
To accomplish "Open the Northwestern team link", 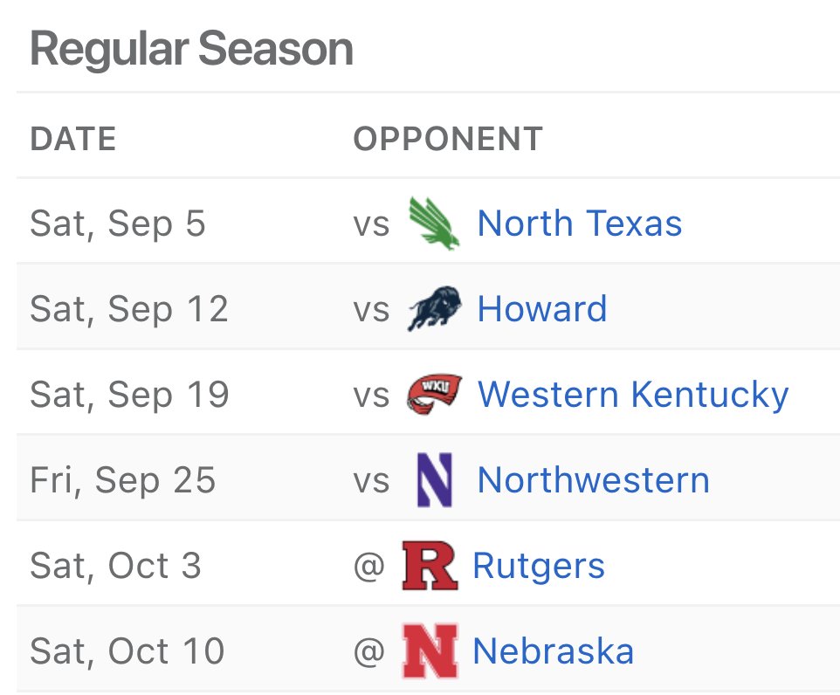I will pos(594,480).
